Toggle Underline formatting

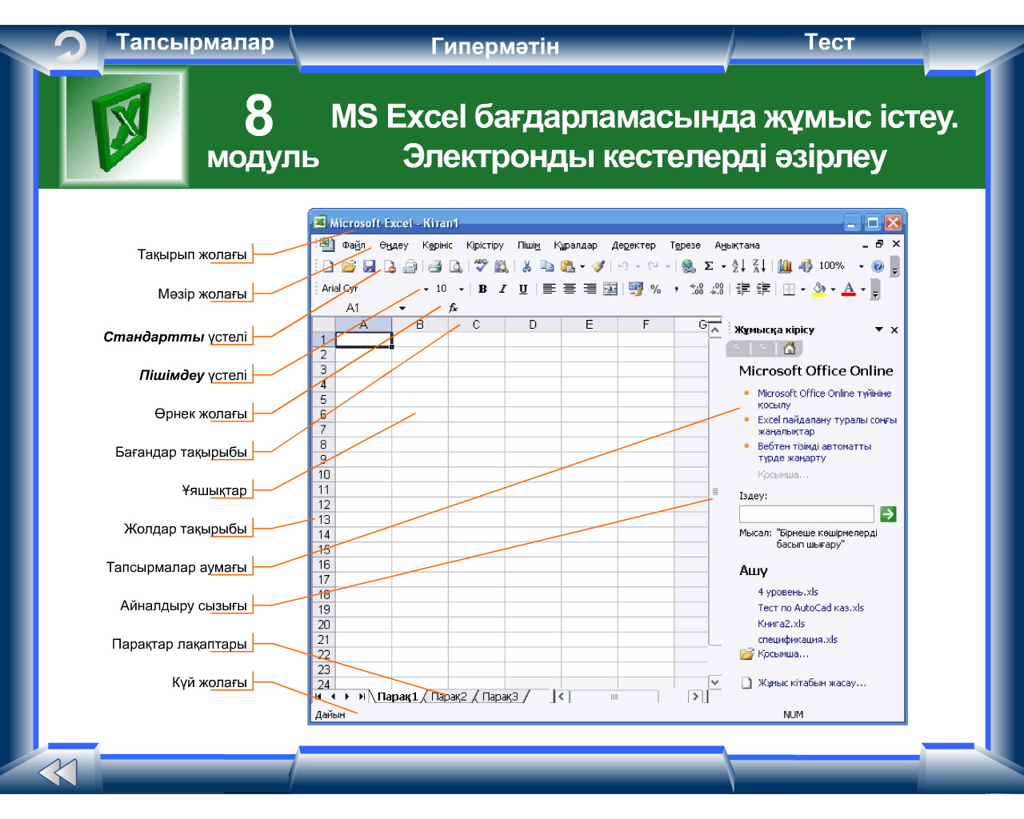pyautogui.click(x=523, y=289)
